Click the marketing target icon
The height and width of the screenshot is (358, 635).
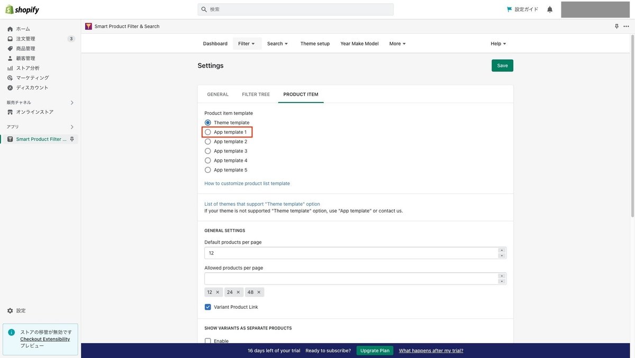(x=10, y=78)
